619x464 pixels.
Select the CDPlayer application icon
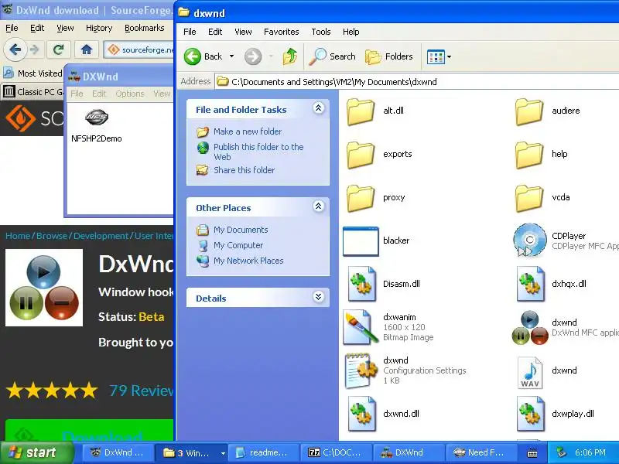[x=530, y=241]
